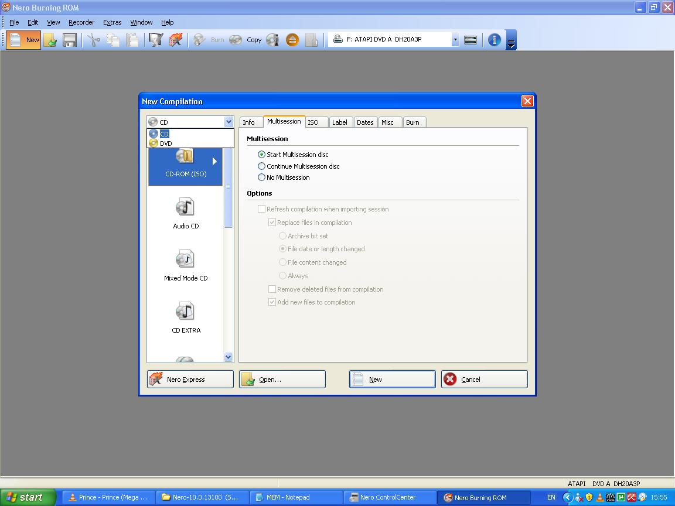The image size is (675, 506).
Task: Select CD EXTRA compilation type
Action: coord(186,317)
